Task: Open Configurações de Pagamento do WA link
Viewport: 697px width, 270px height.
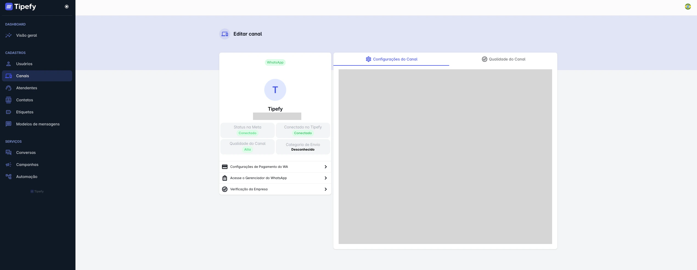Action: tap(275, 167)
